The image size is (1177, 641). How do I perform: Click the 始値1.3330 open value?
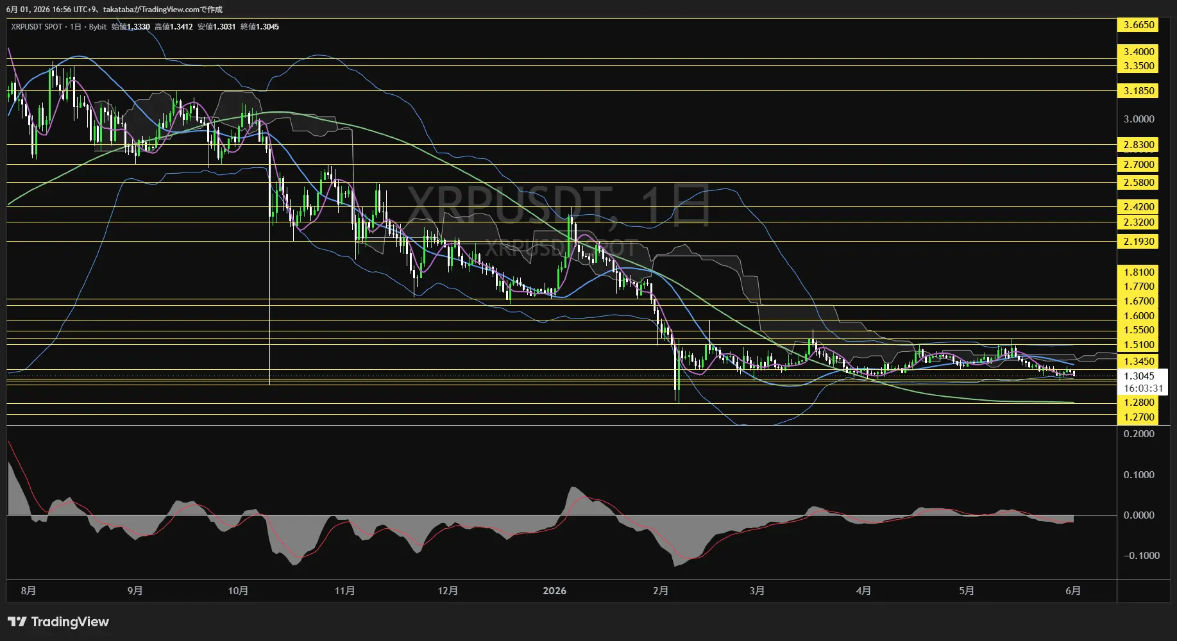131,27
